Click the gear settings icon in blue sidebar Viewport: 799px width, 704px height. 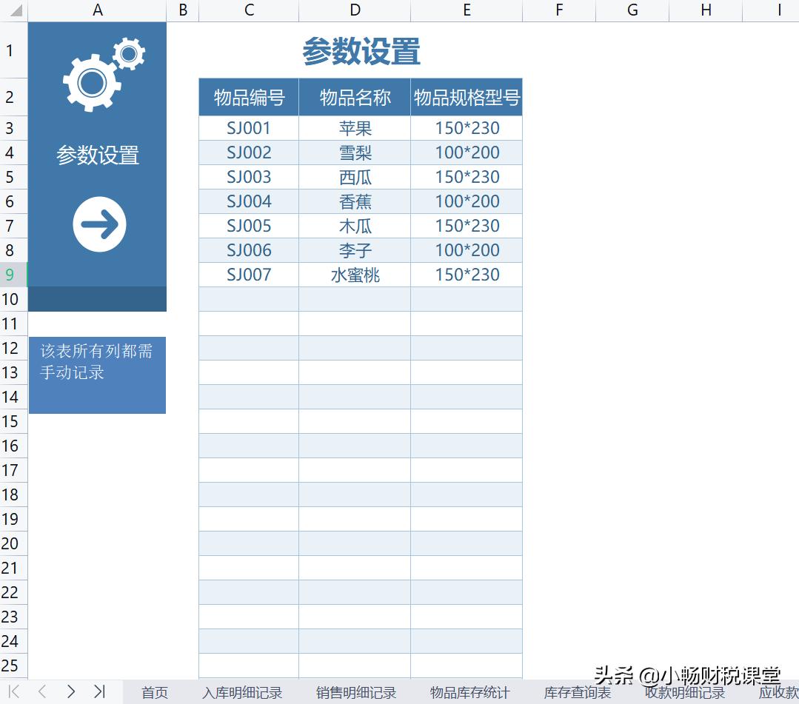(98, 70)
